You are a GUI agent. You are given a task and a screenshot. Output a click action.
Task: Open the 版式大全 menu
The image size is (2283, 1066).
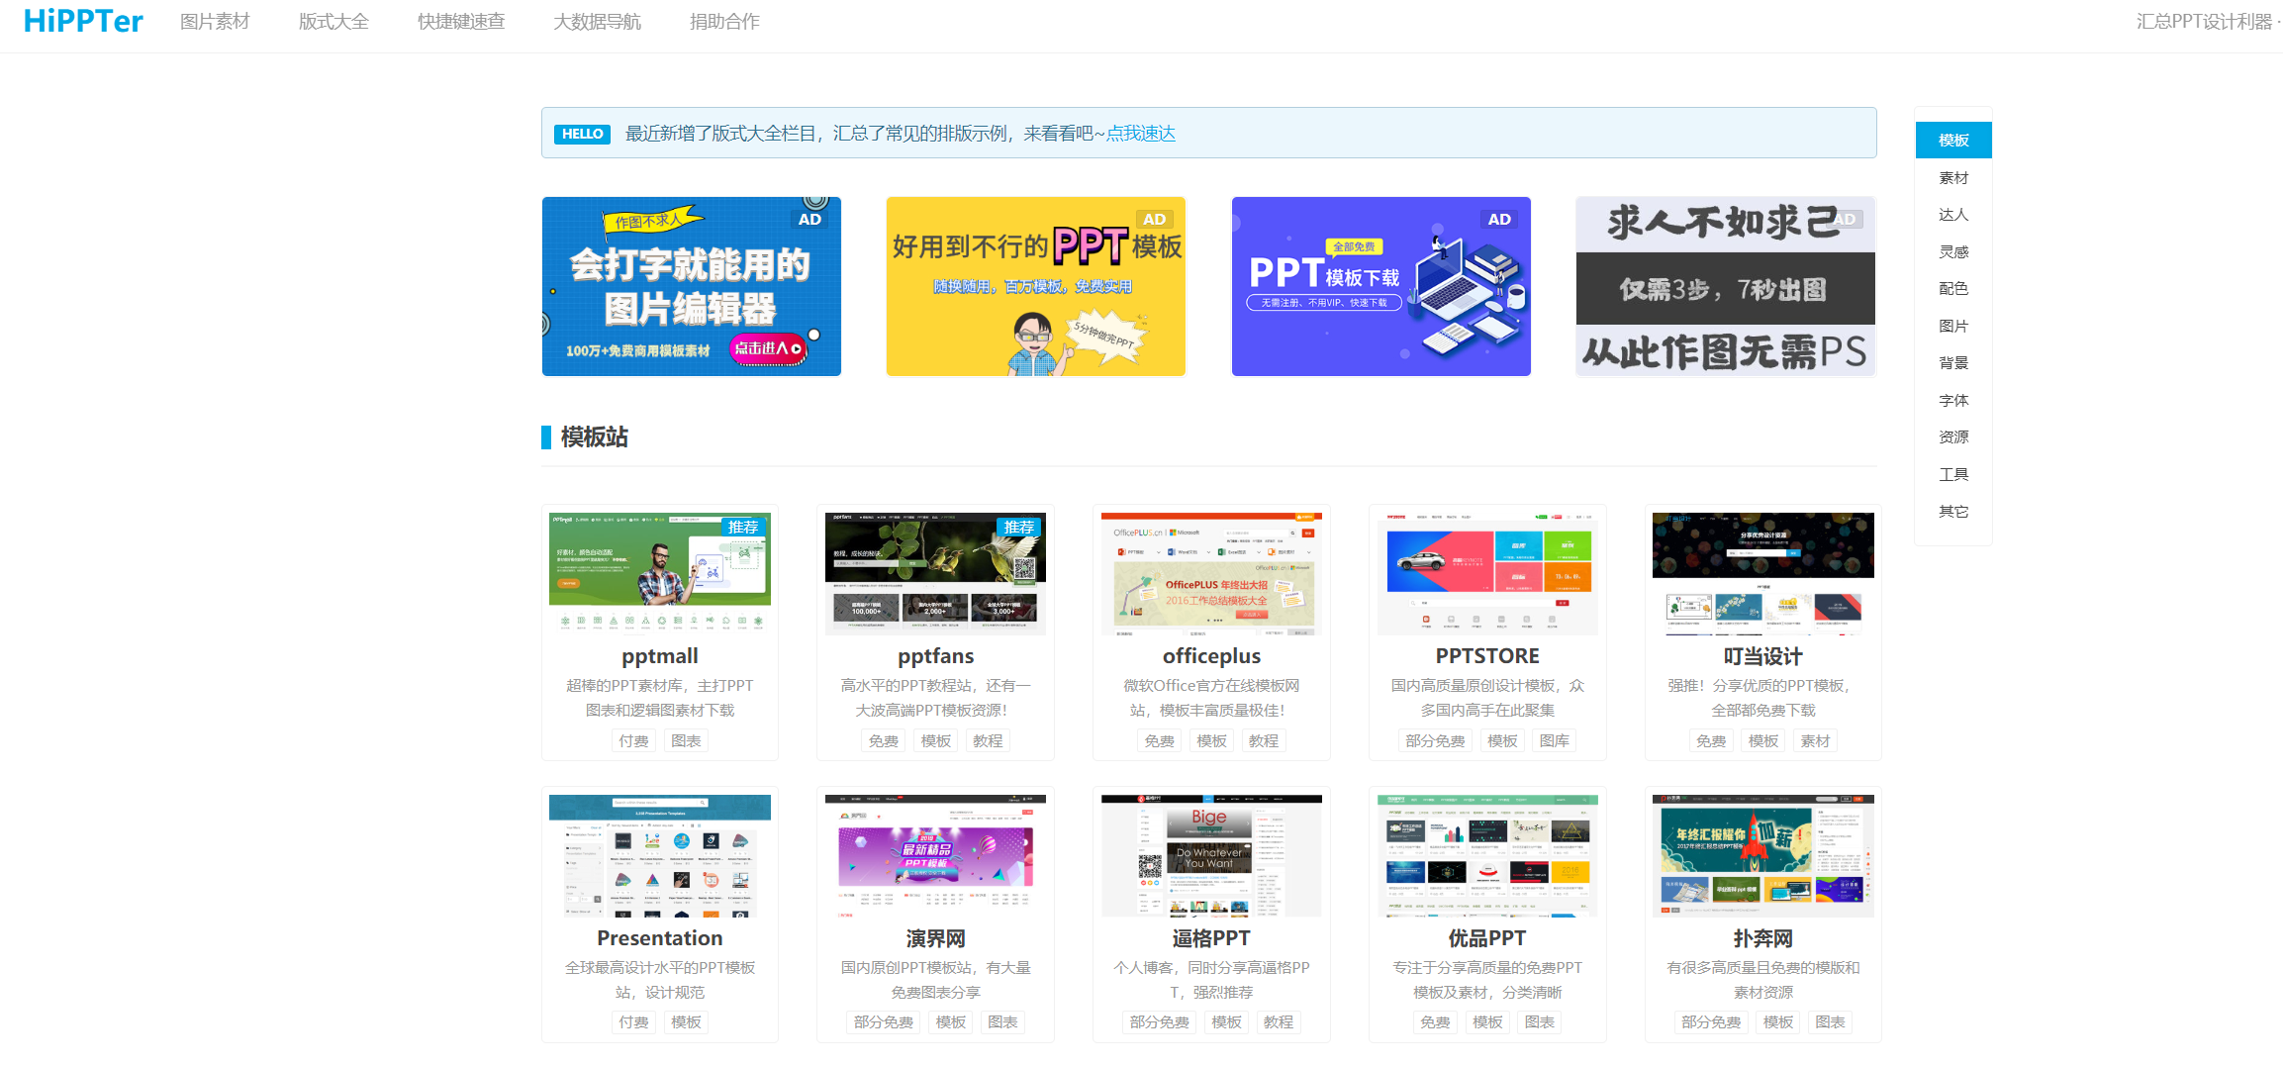tap(333, 22)
